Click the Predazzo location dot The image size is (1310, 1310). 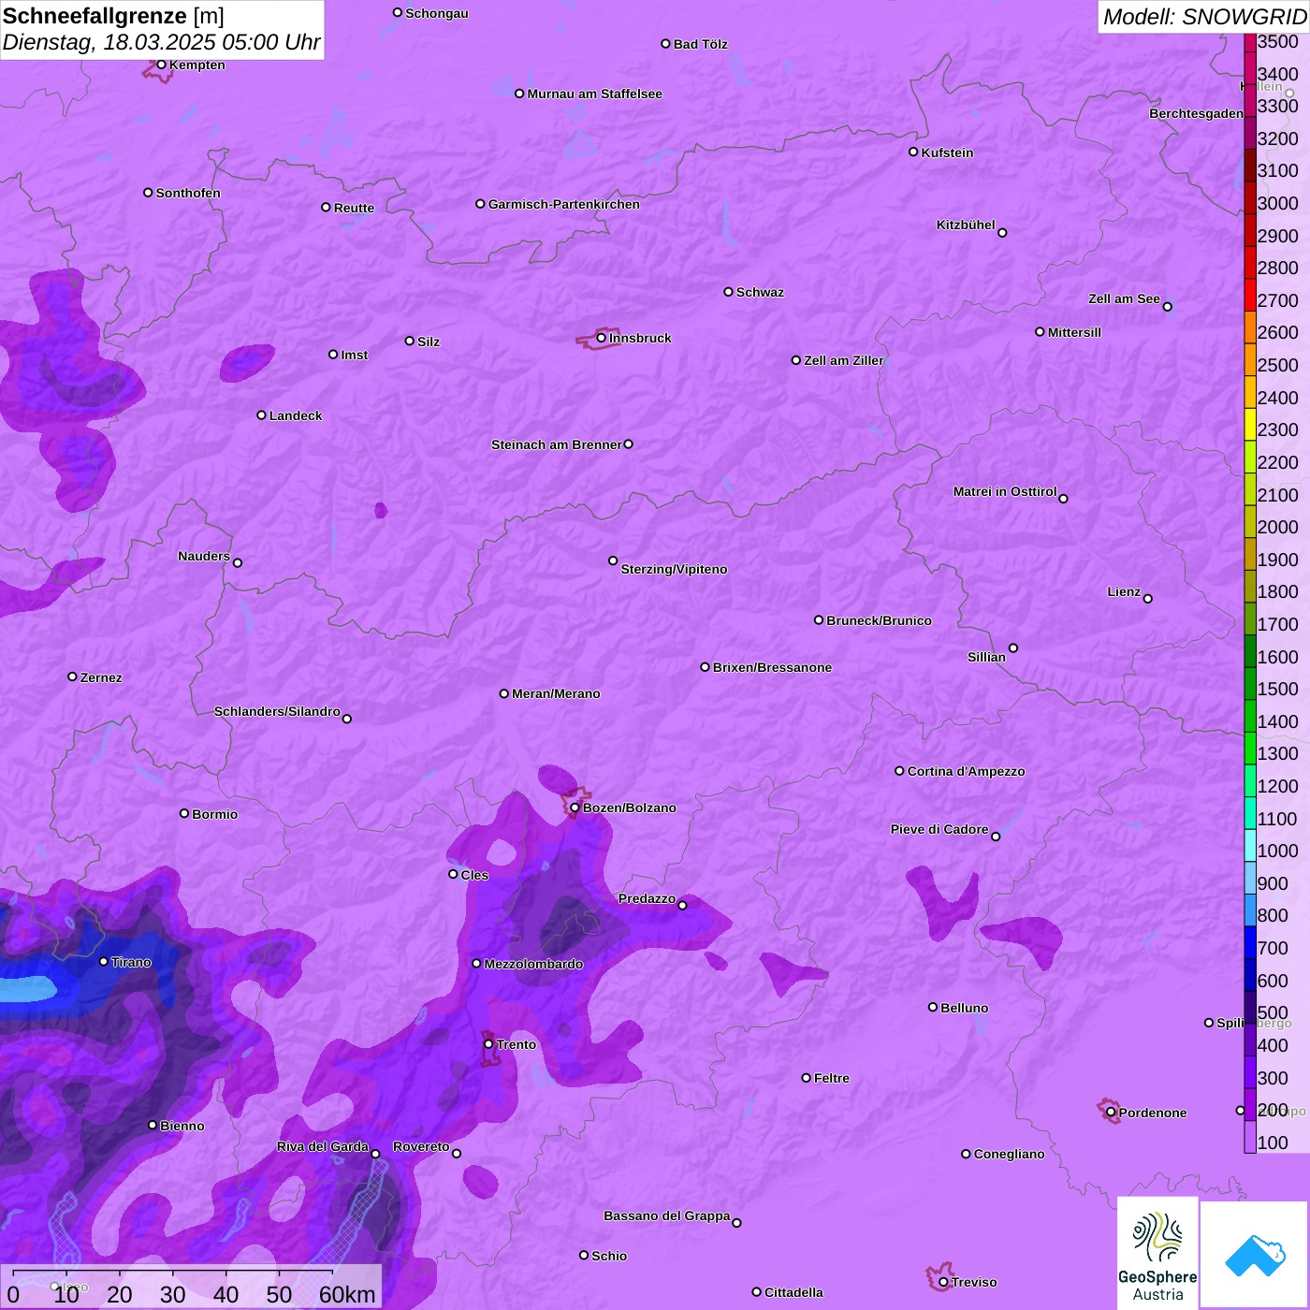click(682, 905)
